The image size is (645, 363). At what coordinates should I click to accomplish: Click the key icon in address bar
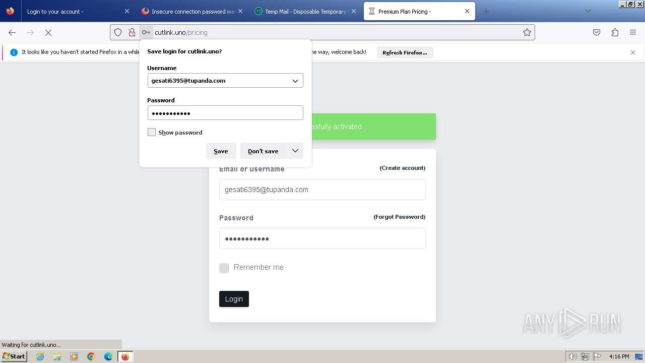146,32
